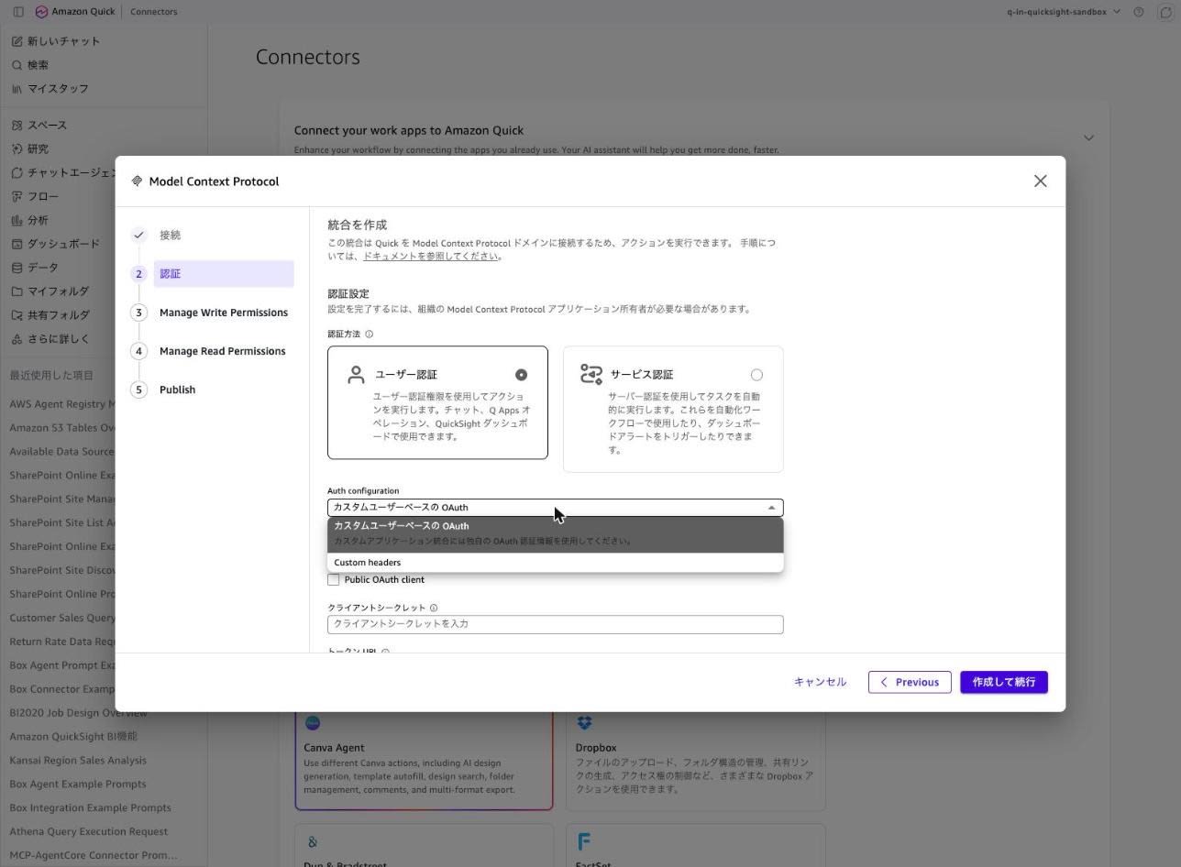Screen dimensions: 1181x867
Task: Open recent item Customer Sales Query
Action: click(x=62, y=618)
